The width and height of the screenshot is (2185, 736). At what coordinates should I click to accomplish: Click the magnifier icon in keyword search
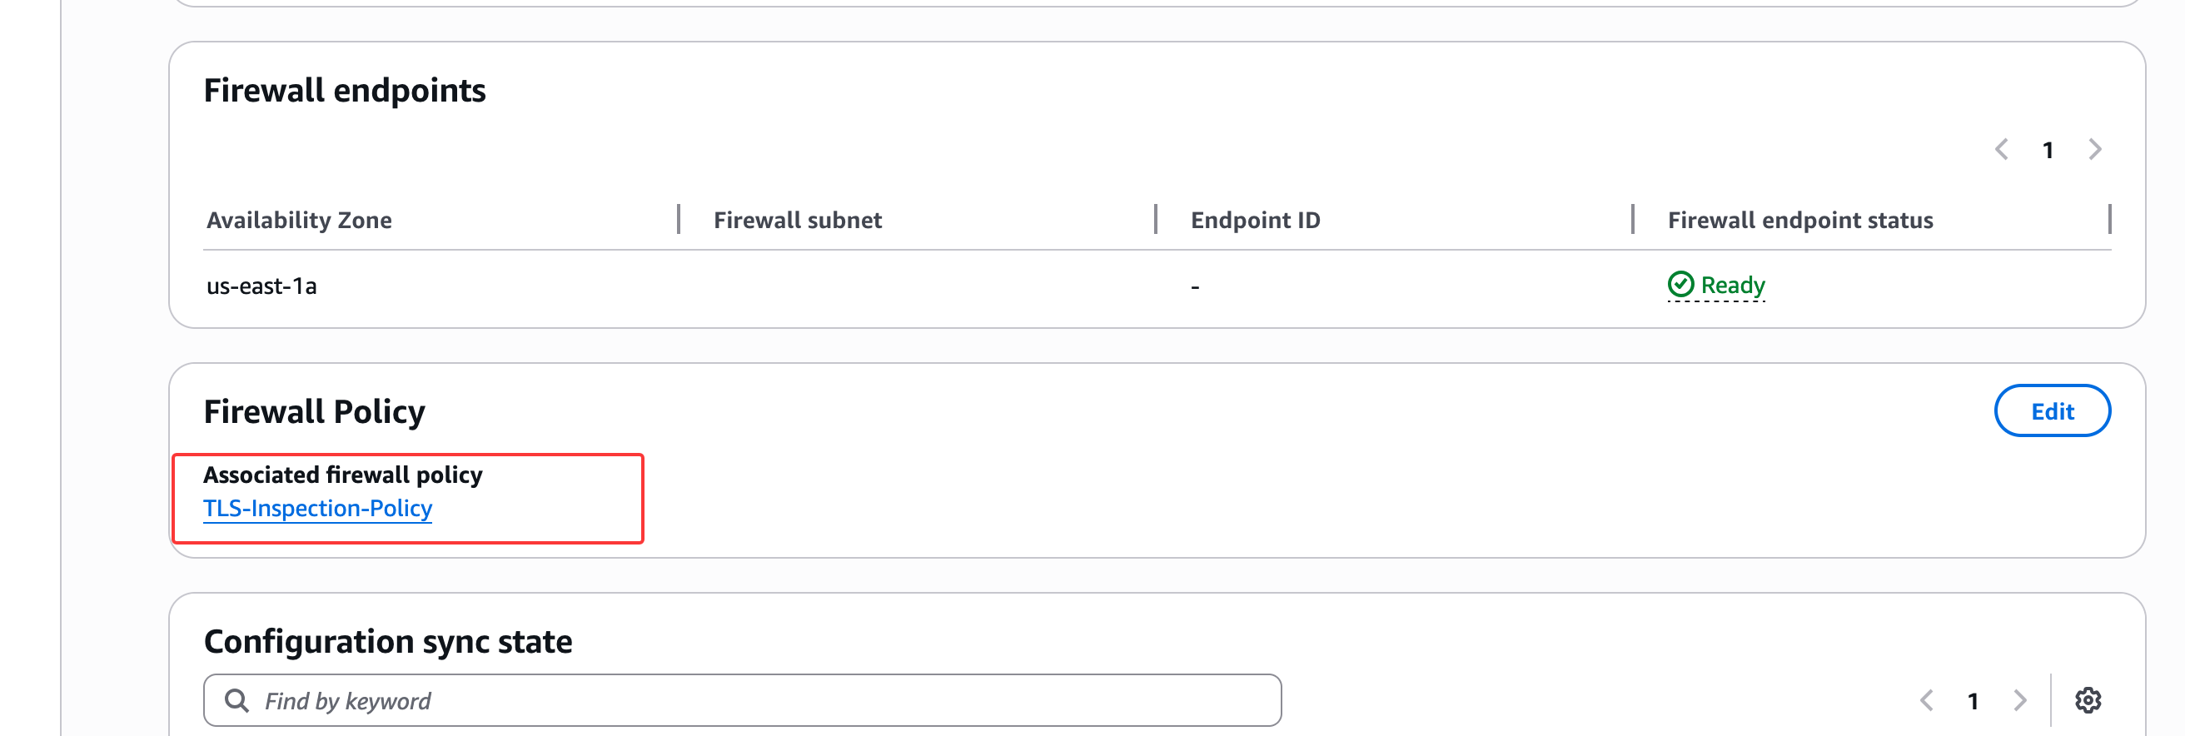tap(236, 700)
